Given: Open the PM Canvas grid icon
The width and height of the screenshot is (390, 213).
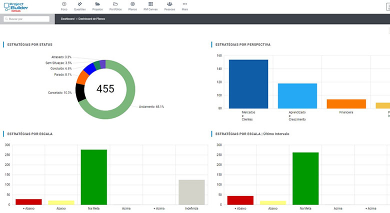Looking at the screenshot, I should click(x=150, y=4).
